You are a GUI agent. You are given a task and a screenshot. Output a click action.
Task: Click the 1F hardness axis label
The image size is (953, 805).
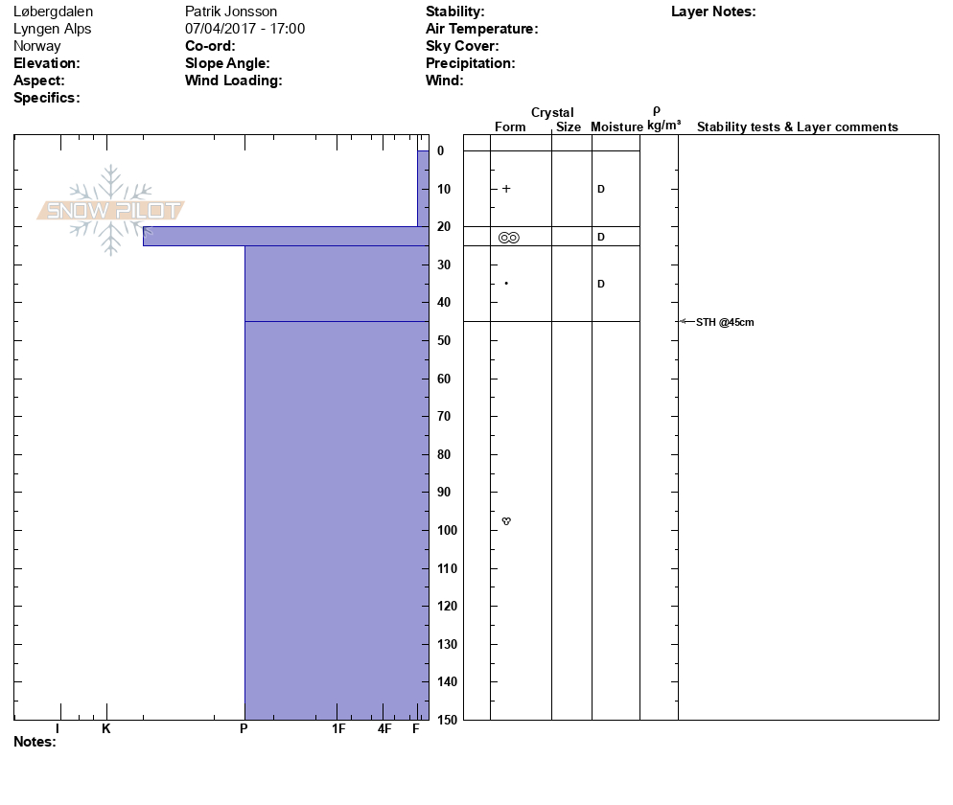tap(338, 729)
